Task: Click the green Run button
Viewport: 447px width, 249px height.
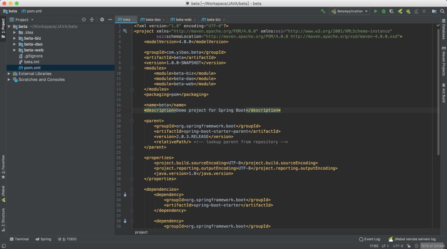Action: coord(375,11)
